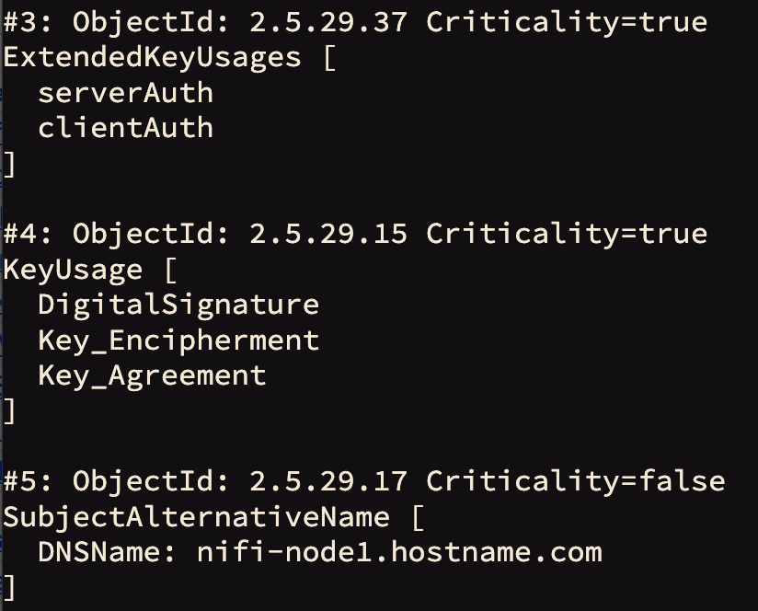Image resolution: width=758 pixels, height=611 pixels.
Task: Click the OID 2.5.29.17 value
Action: 328,481
